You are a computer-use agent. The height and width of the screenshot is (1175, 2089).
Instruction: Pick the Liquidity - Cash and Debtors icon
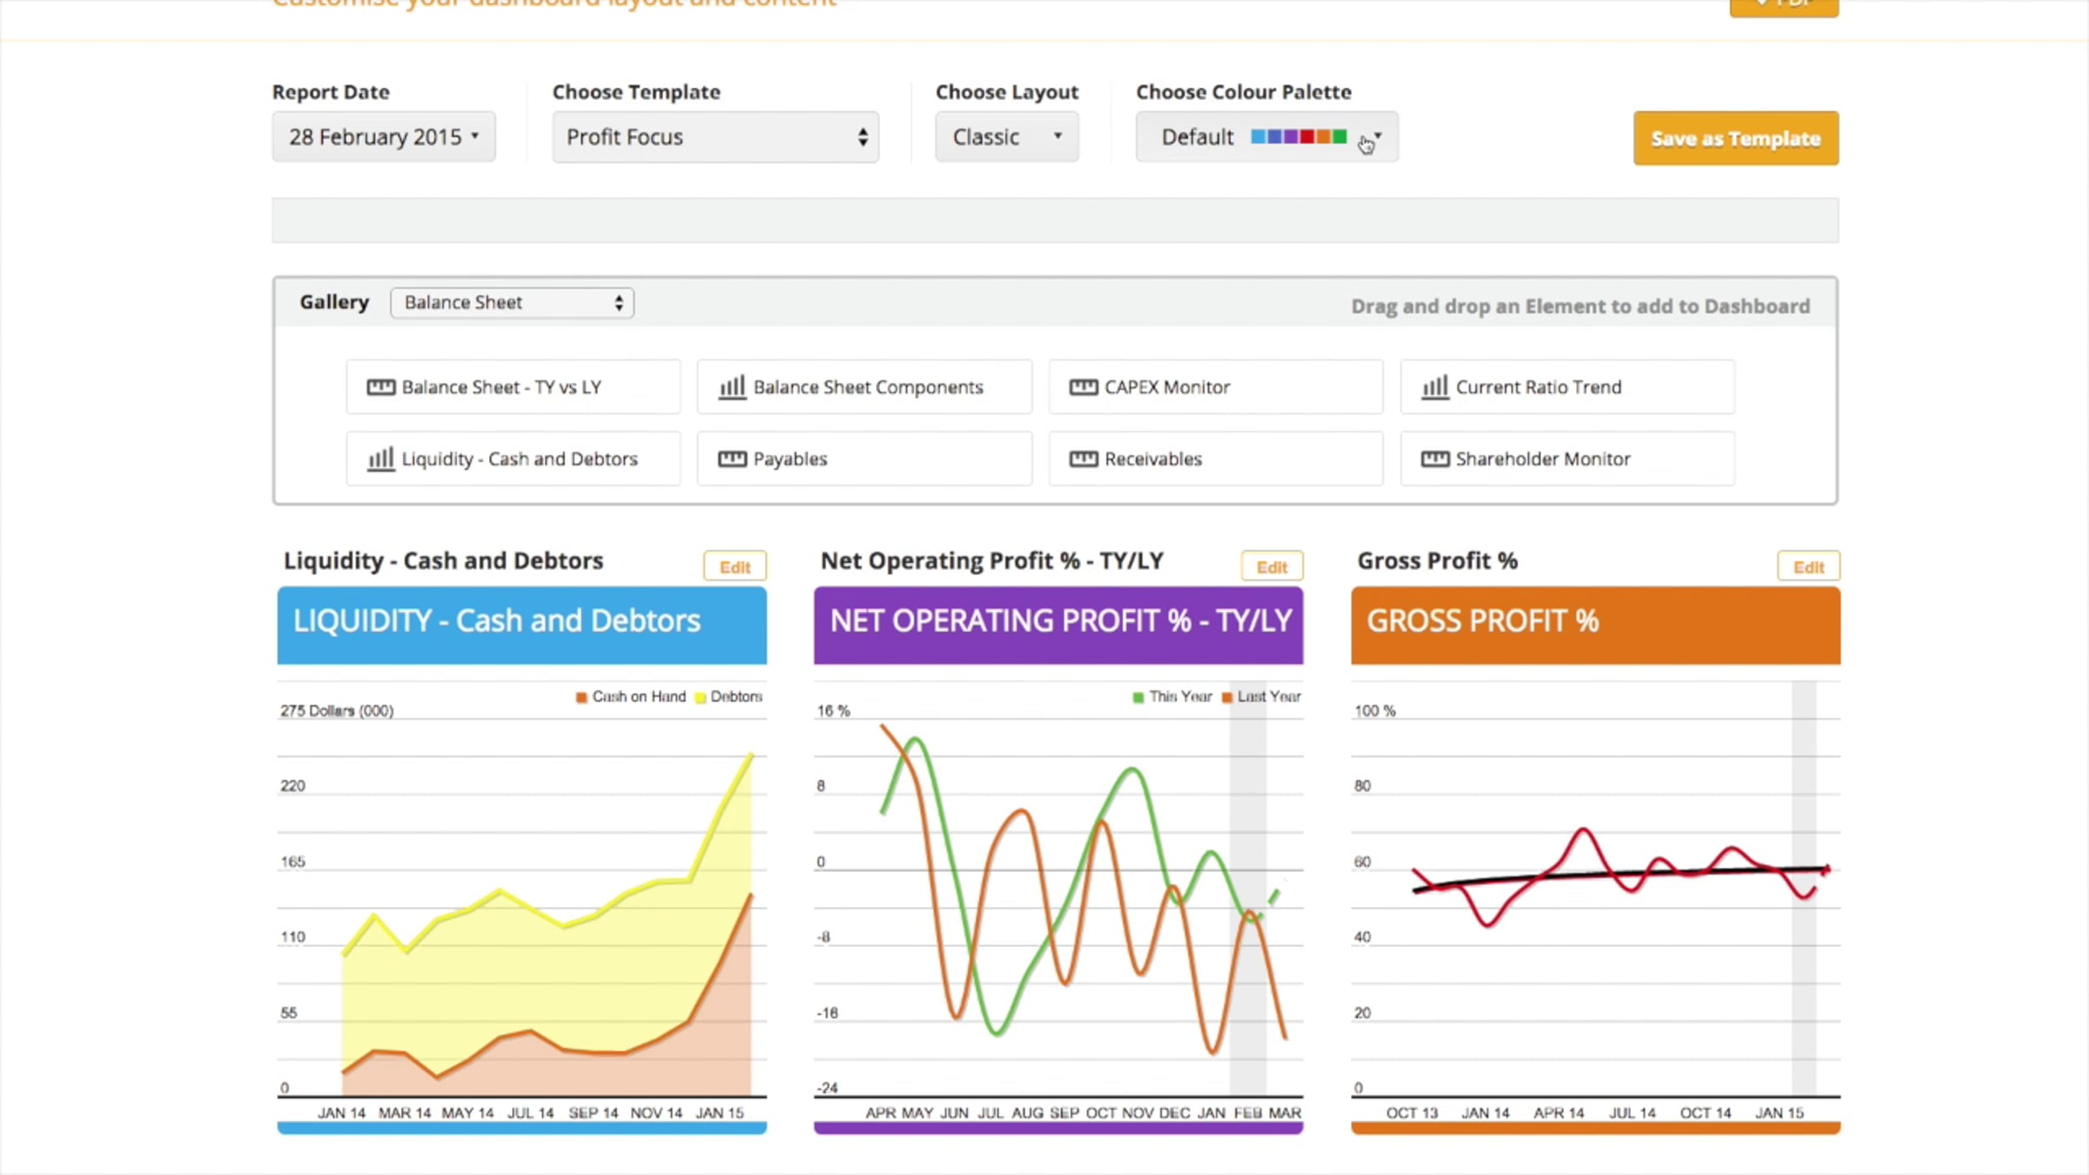[380, 458]
